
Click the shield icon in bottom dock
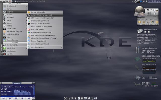pos(89,98)
